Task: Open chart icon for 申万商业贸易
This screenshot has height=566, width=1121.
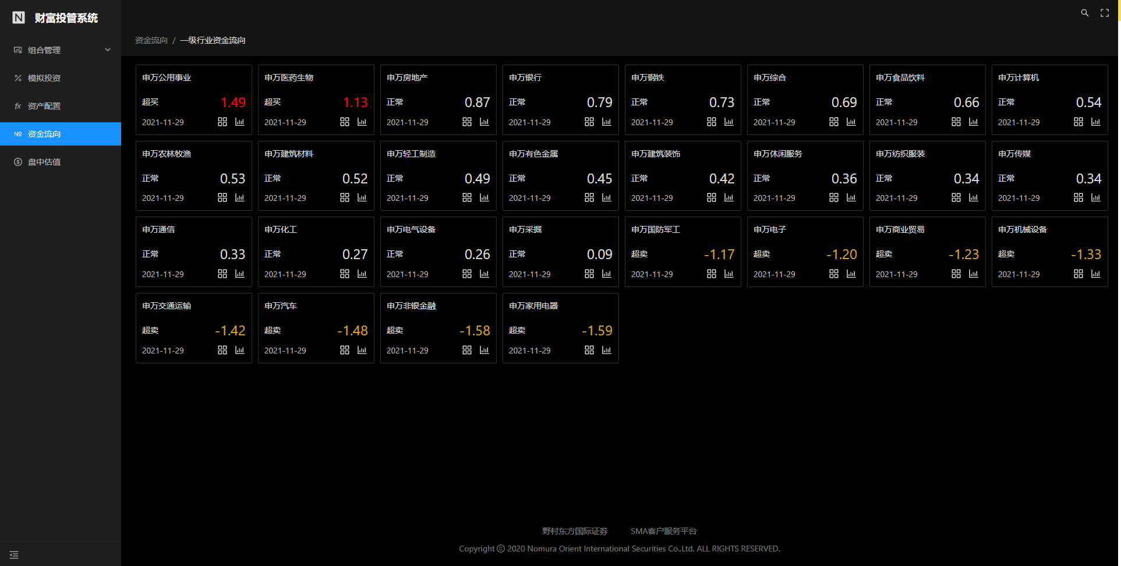Action: (x=973, y=274)
